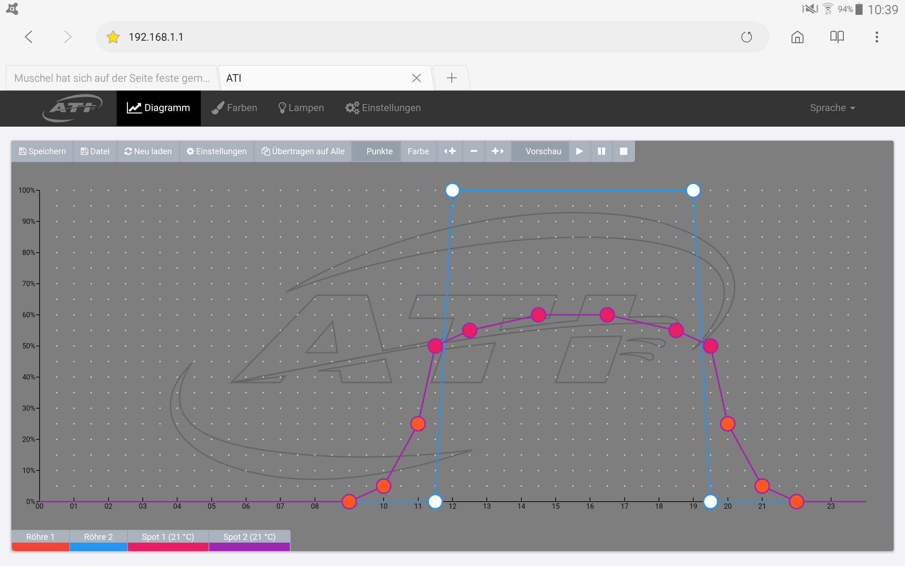Viewport: 905px width, 566px height.
Task: Open browser three-dot options menu
Action: pos(876,37)
